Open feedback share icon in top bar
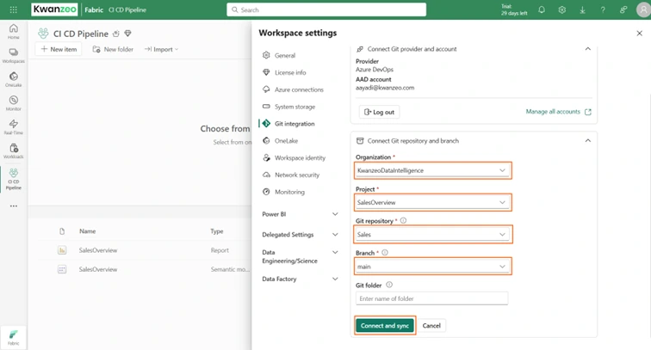 [x=623, y=9]
